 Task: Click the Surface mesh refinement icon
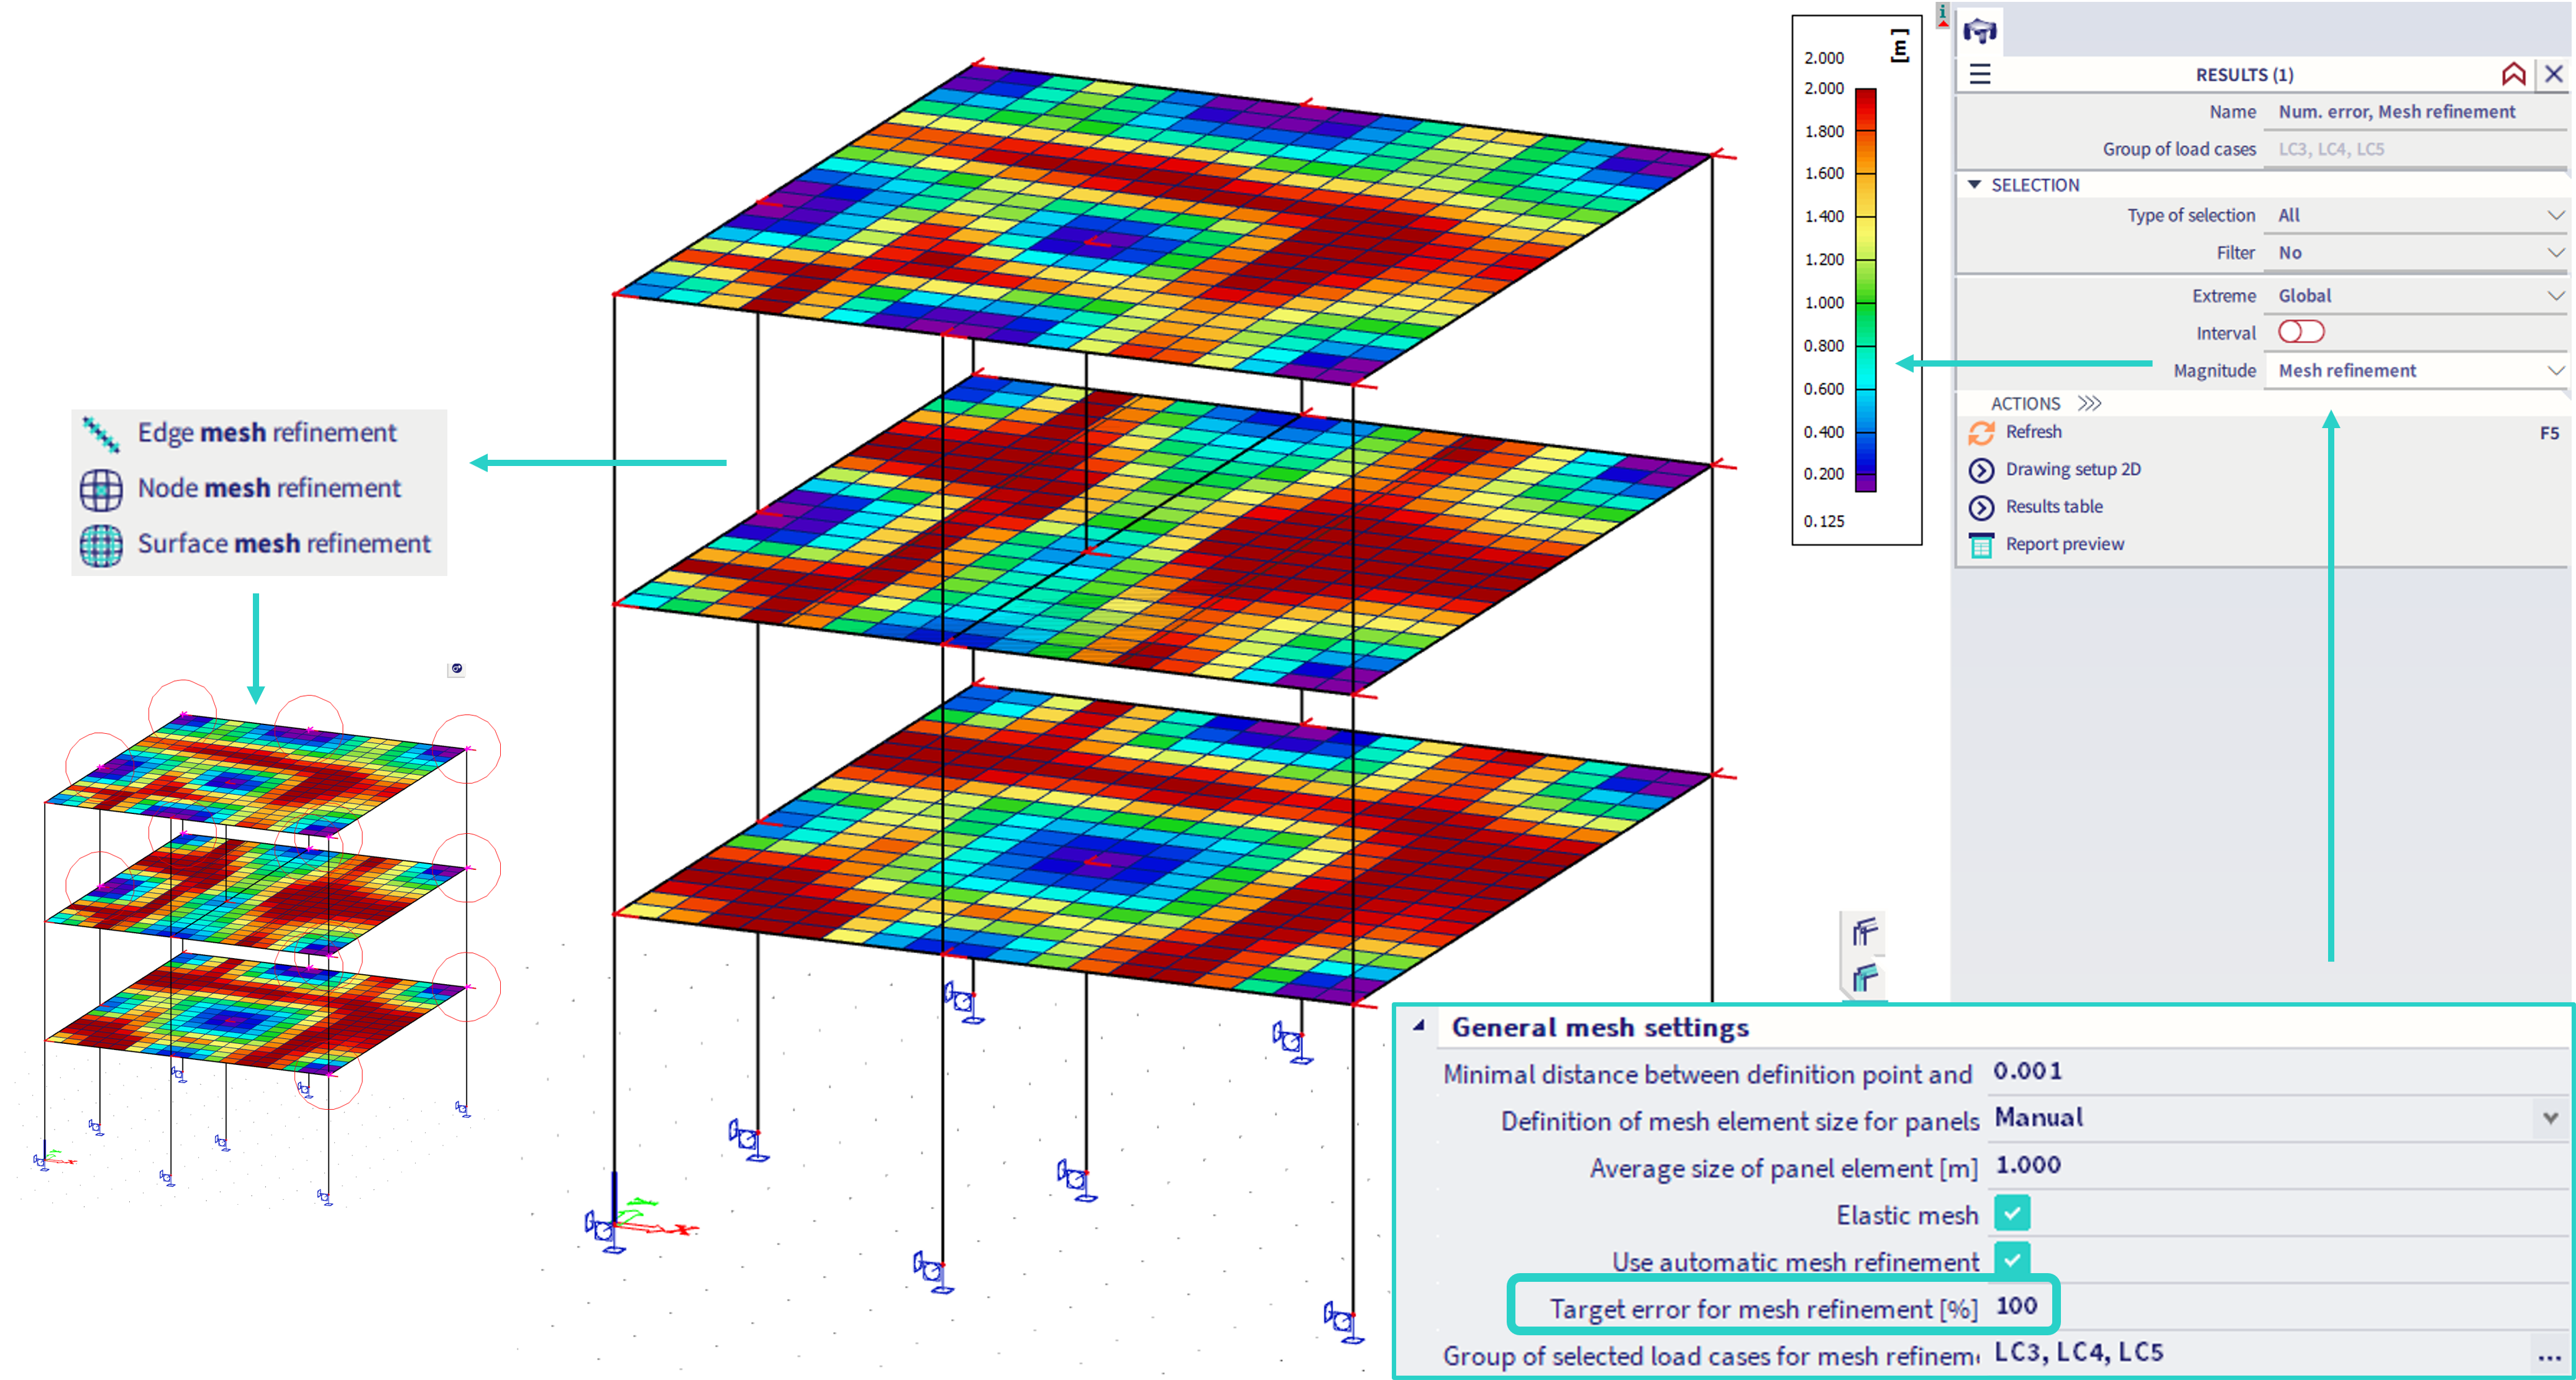coord(101,545)
